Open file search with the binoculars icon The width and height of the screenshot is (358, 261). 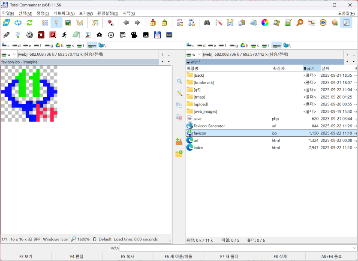(x=207, y=23)
